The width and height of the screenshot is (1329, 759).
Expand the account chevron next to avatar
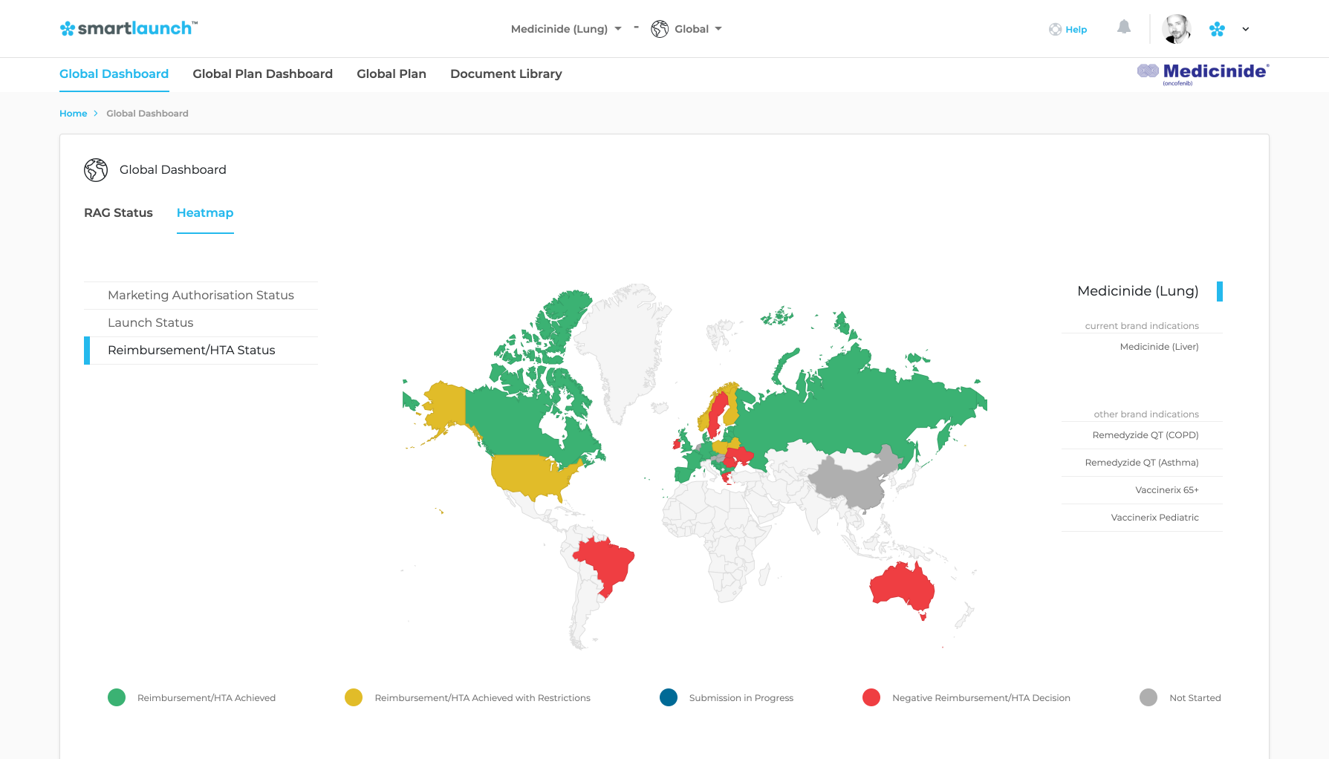tap(1245, 30)
